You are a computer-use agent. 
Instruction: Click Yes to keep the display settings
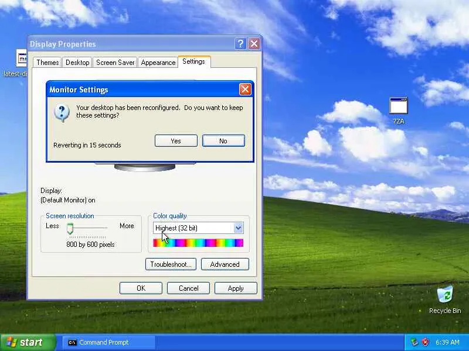[x=176, y=141]
